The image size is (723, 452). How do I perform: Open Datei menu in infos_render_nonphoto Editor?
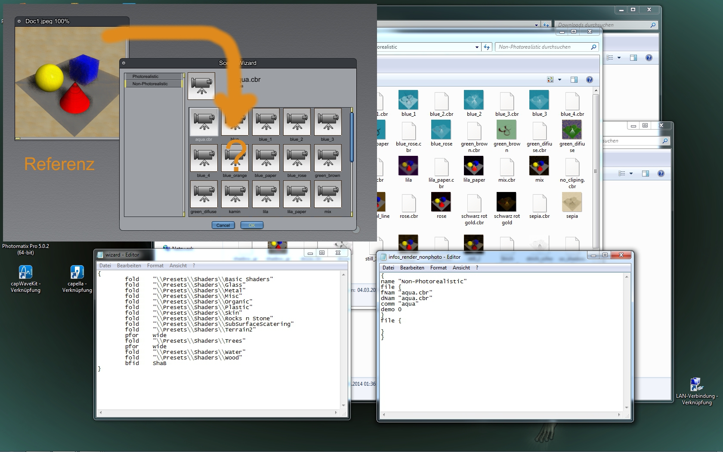coord(389,268)
